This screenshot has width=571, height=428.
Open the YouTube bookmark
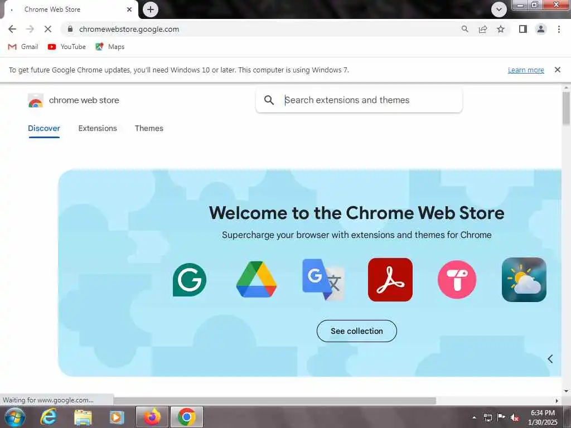(67, 47)
